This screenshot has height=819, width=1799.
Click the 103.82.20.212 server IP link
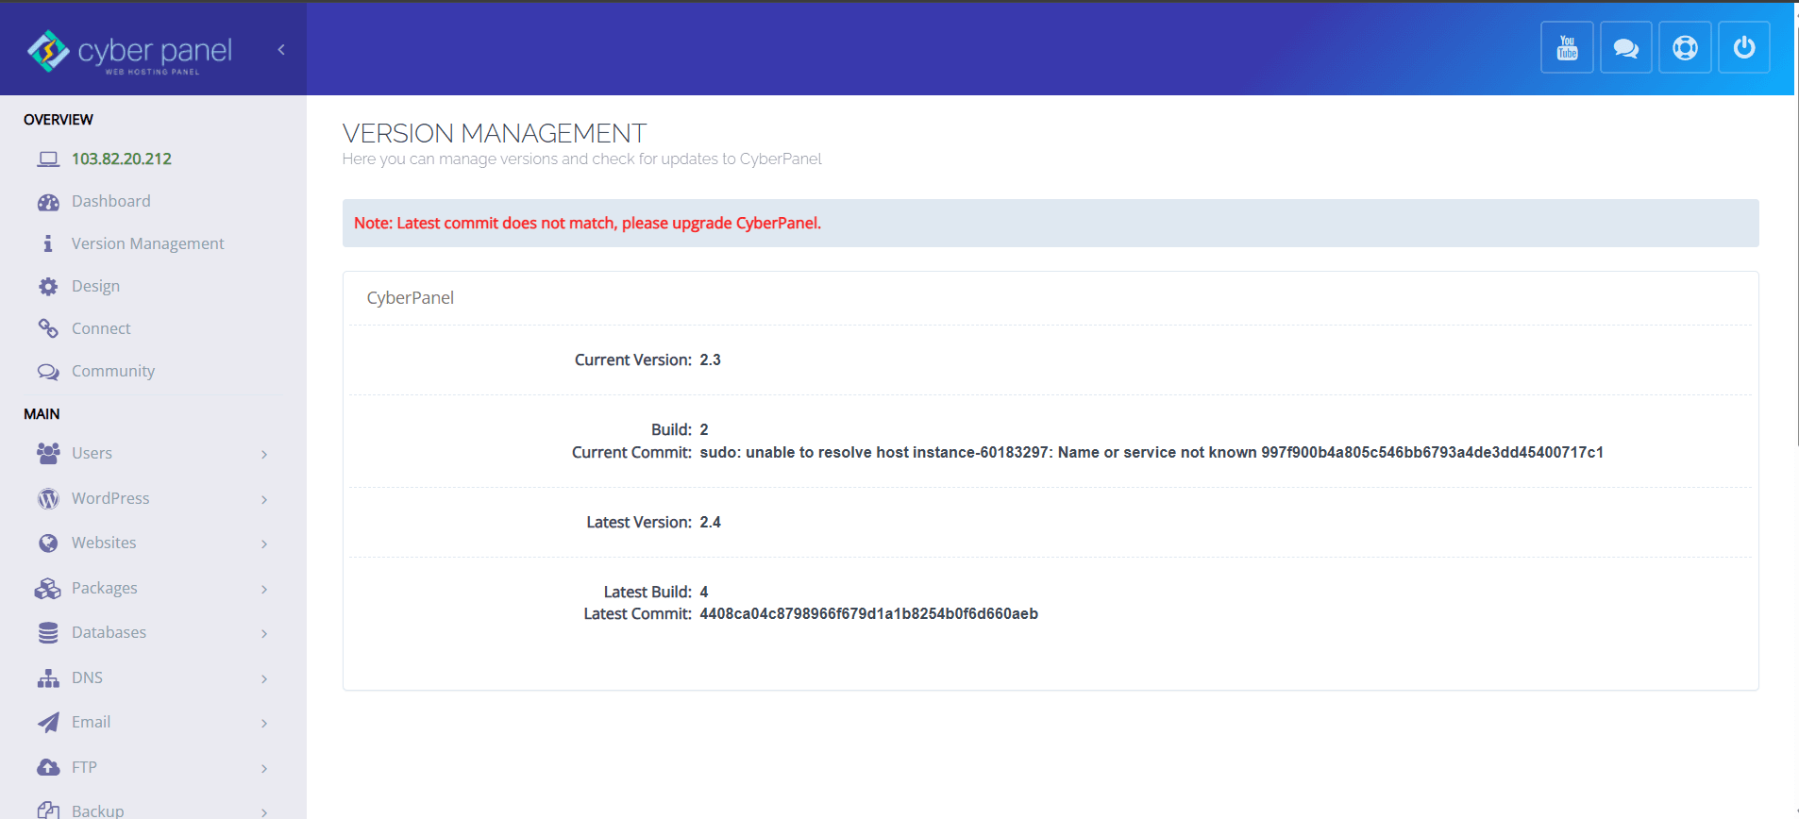[x=122, y=159]
